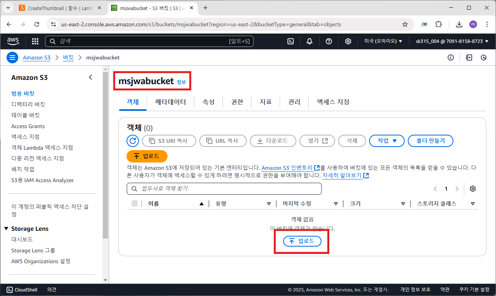496x296 pixels.
Task: Focus the 접두사로 객체 찾기 filter field
Action: tap(224, 189)
